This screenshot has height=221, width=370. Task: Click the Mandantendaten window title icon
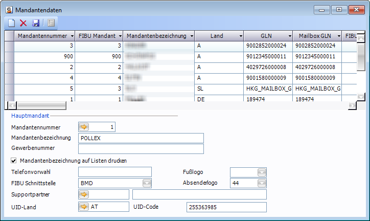click(x=9, y=9)
